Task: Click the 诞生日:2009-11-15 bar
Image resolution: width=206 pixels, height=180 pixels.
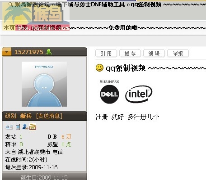Action: coord(44,176)
